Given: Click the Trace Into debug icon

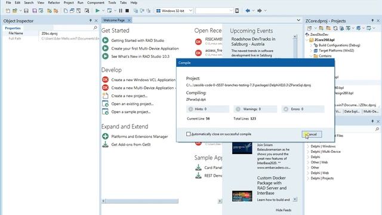Looking at the screenshot, I should [x=135, y=11].
